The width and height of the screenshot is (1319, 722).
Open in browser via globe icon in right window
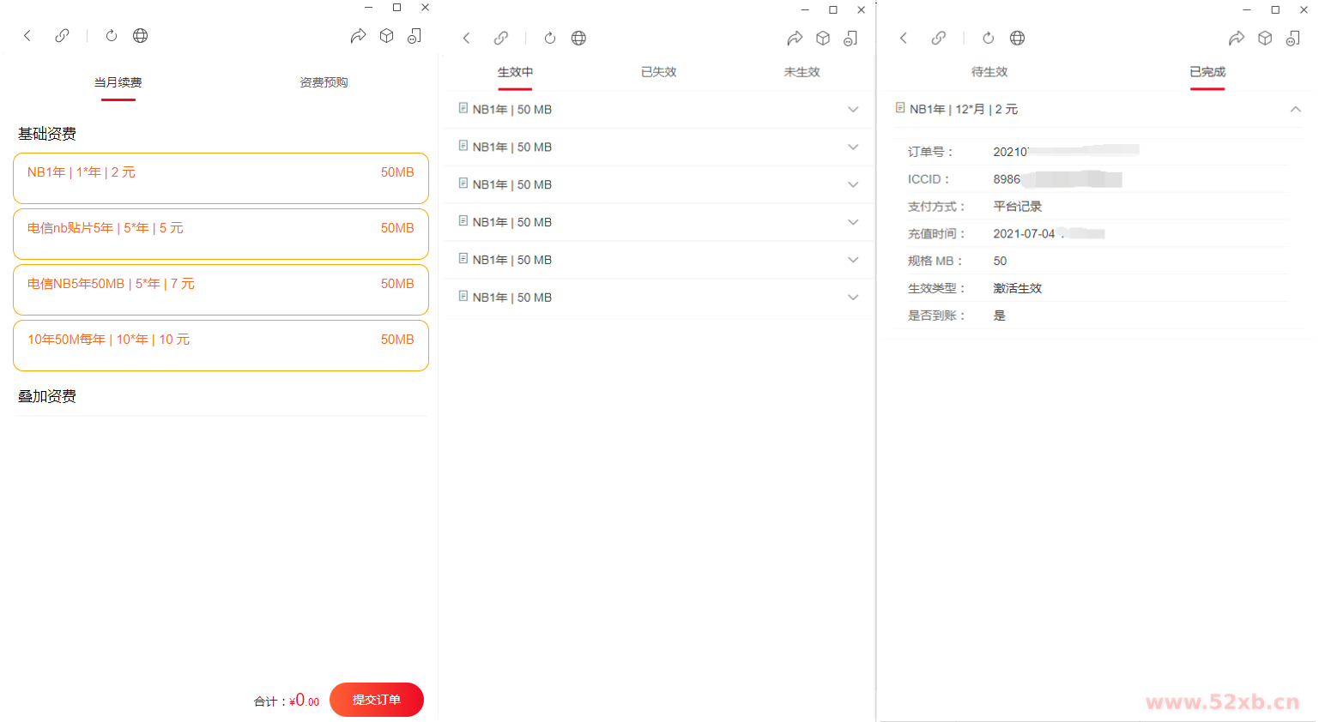[1017, 38]
